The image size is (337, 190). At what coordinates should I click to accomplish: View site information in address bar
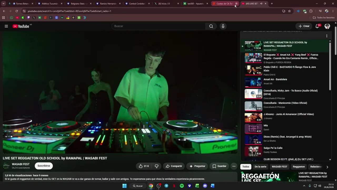coord(24,11)
